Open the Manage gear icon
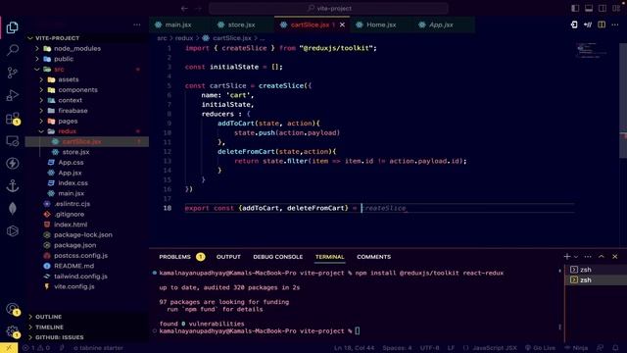This screenshot has width=627, height=353. coord(13,331)
